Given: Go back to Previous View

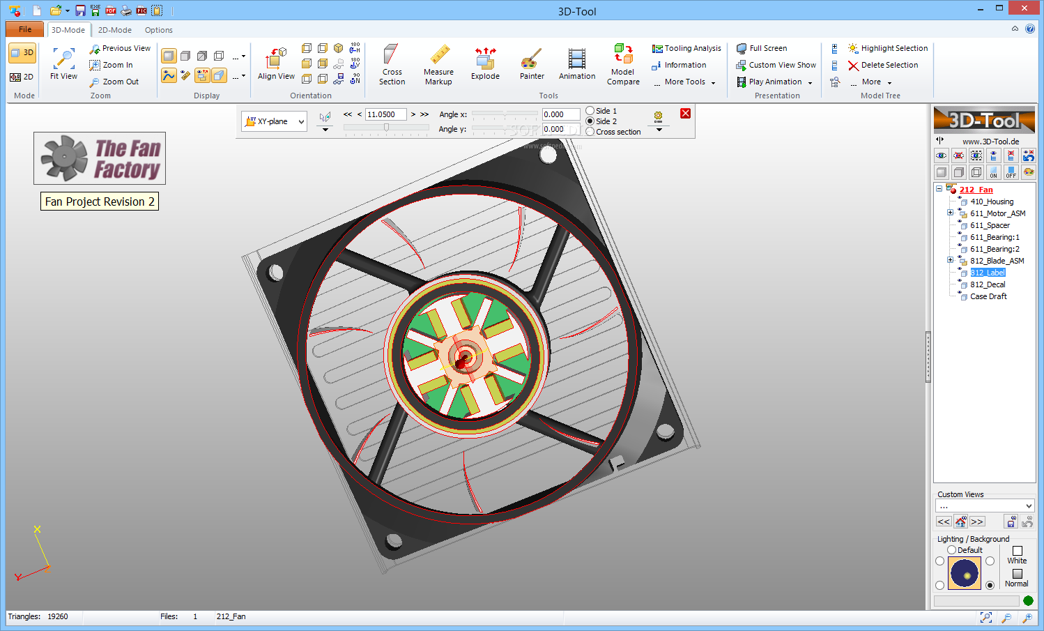Looking at the screenshot, I should click(x=120, y=48).
